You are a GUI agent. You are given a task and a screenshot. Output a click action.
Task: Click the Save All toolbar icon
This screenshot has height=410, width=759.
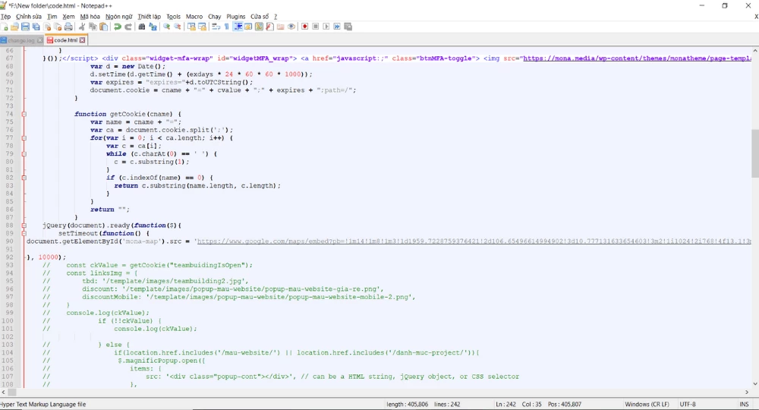[x=36, y=27]
